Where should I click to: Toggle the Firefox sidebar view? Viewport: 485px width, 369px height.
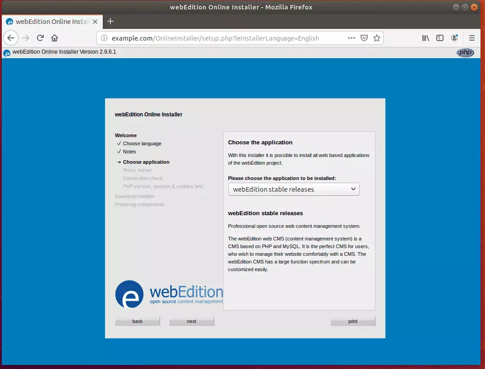pos(439,38)
